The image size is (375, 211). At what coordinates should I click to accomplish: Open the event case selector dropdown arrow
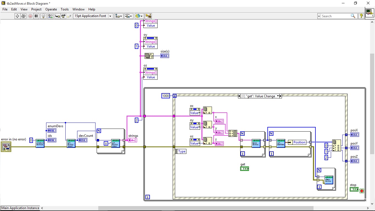point(278,96)
